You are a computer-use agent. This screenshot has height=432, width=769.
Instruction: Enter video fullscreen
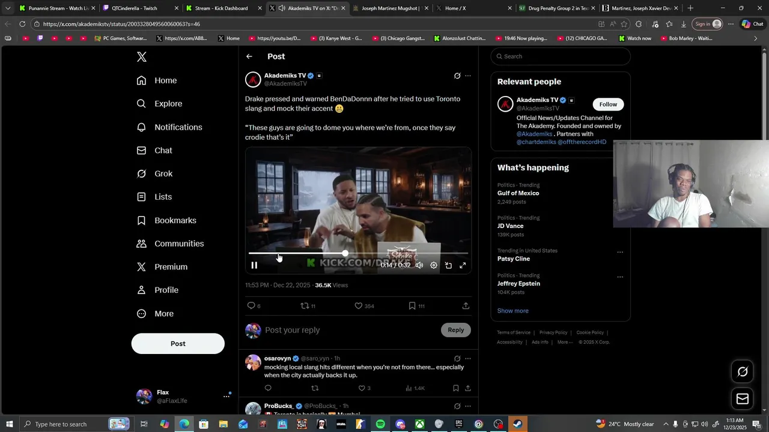463,265
